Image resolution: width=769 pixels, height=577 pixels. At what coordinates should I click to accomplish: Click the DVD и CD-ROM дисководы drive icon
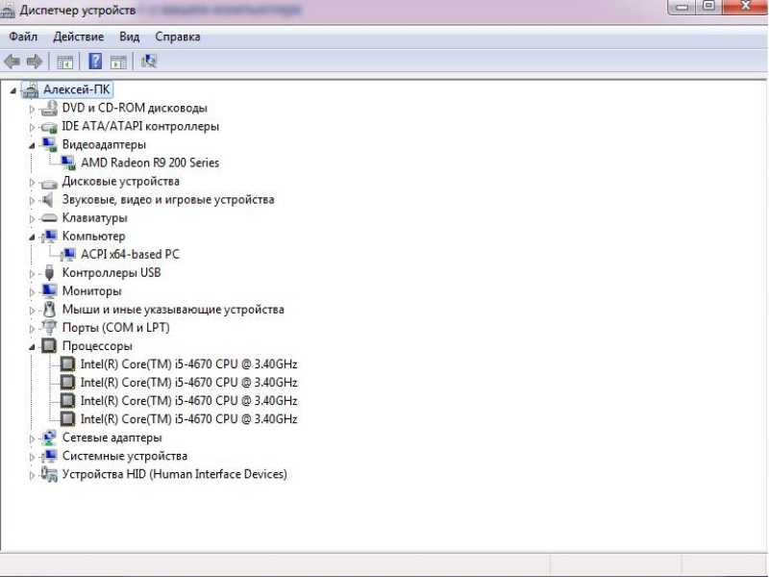(x=49, y=108)
